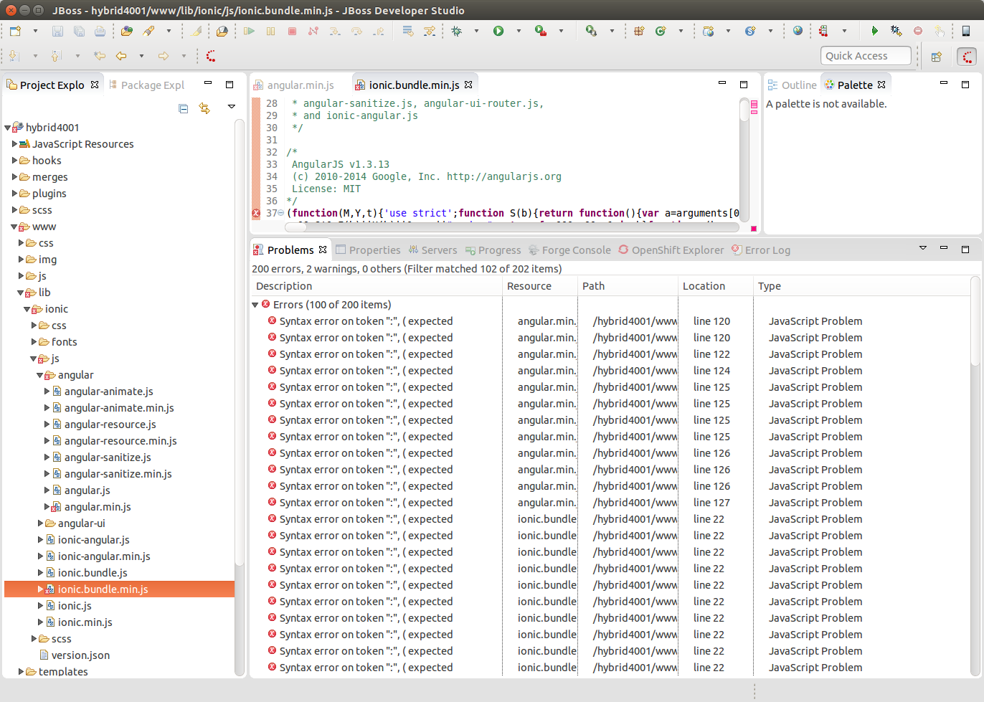Collapse the hybrid4001 project node

[x=8, y=128]
